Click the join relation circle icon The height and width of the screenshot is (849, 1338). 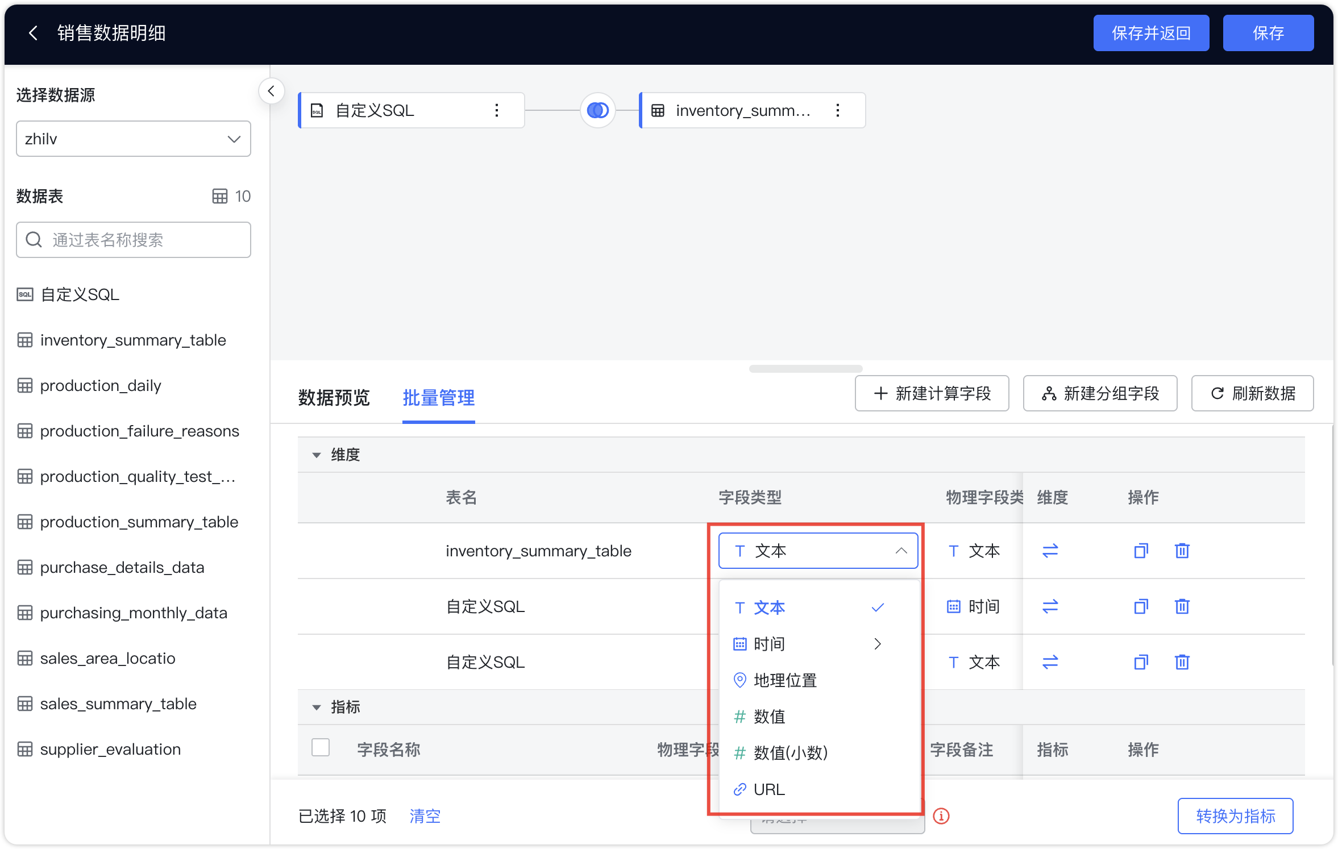pyautogui.click(x=597, y=110)
